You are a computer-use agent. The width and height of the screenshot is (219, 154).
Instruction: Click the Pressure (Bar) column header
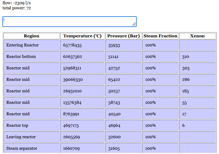(x=124, y=36)
